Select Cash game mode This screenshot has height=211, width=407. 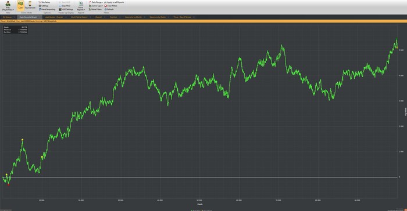(x=20, y=5)
